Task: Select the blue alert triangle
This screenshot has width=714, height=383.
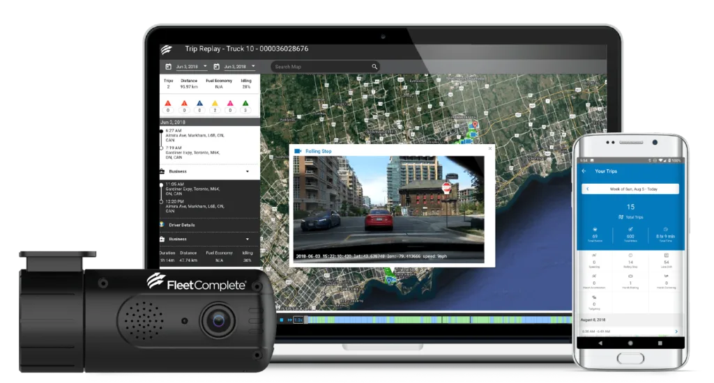Action: click(199, 103)
